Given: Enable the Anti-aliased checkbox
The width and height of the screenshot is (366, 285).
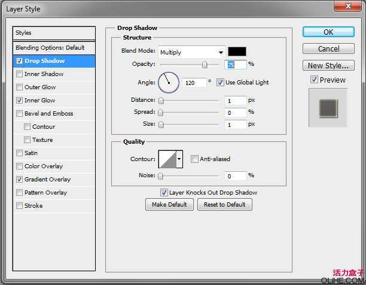Looking at the screenshot, I should (194, 159).
